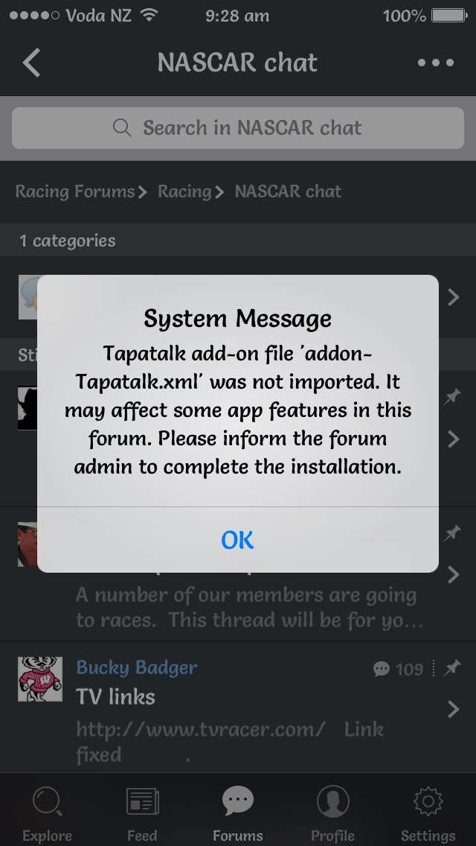476x846 pixels.
Task: Open the Explore tab
Action: coord(48,813)
